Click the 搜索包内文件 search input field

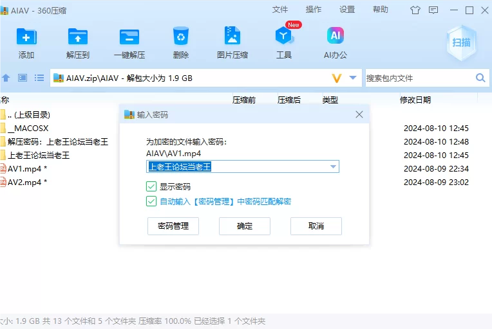(419, 78)
